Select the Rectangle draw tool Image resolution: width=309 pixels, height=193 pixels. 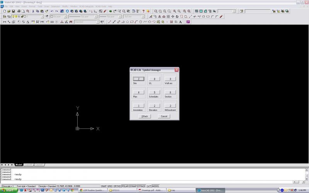[x=132, y=22]
